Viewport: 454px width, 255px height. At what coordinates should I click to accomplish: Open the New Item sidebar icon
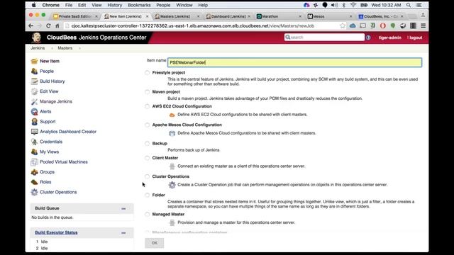click(34, 61)
